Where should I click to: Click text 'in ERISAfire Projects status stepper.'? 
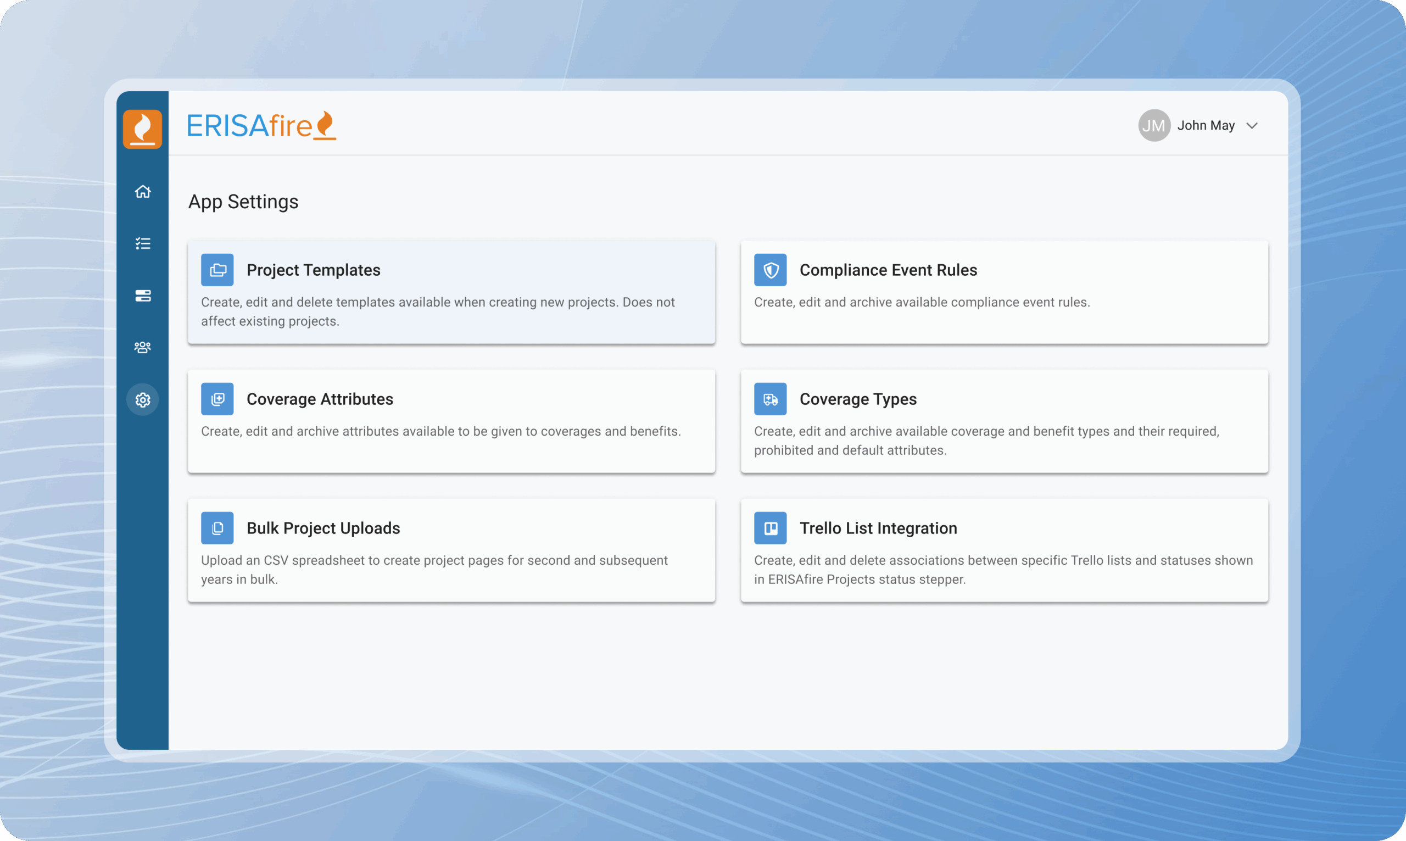(860, 579)
